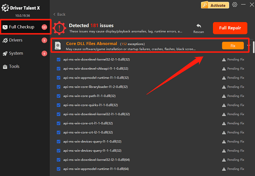The image size is (255, 176).
Task: Click the orange Fix button
Action: (x=232, y=45)
